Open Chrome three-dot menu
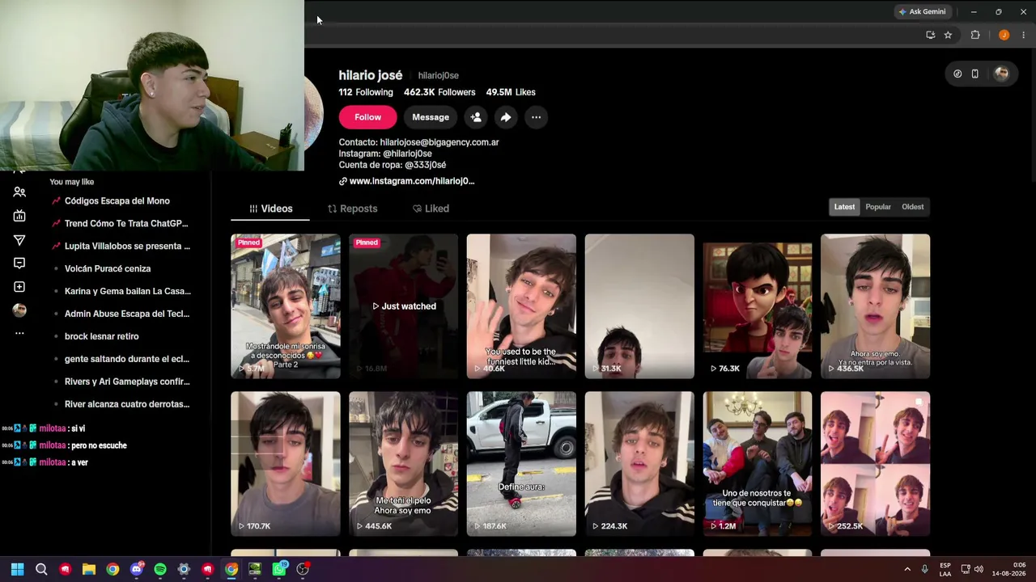Screen dimensions: 1036x582 coord(1024,35)
